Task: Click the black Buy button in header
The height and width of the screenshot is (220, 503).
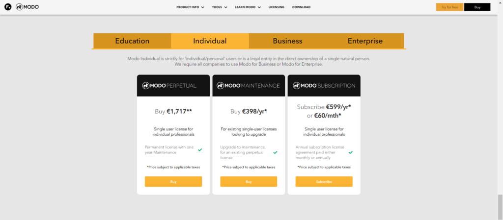Action: coord(477,7)
